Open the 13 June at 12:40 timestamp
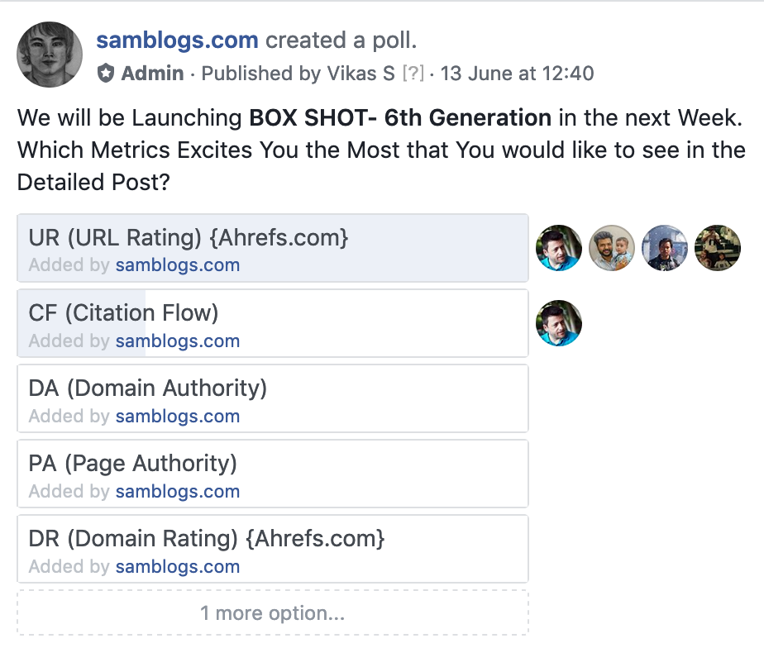This screenshot has width=764, height=648. (x=517, y=74)
